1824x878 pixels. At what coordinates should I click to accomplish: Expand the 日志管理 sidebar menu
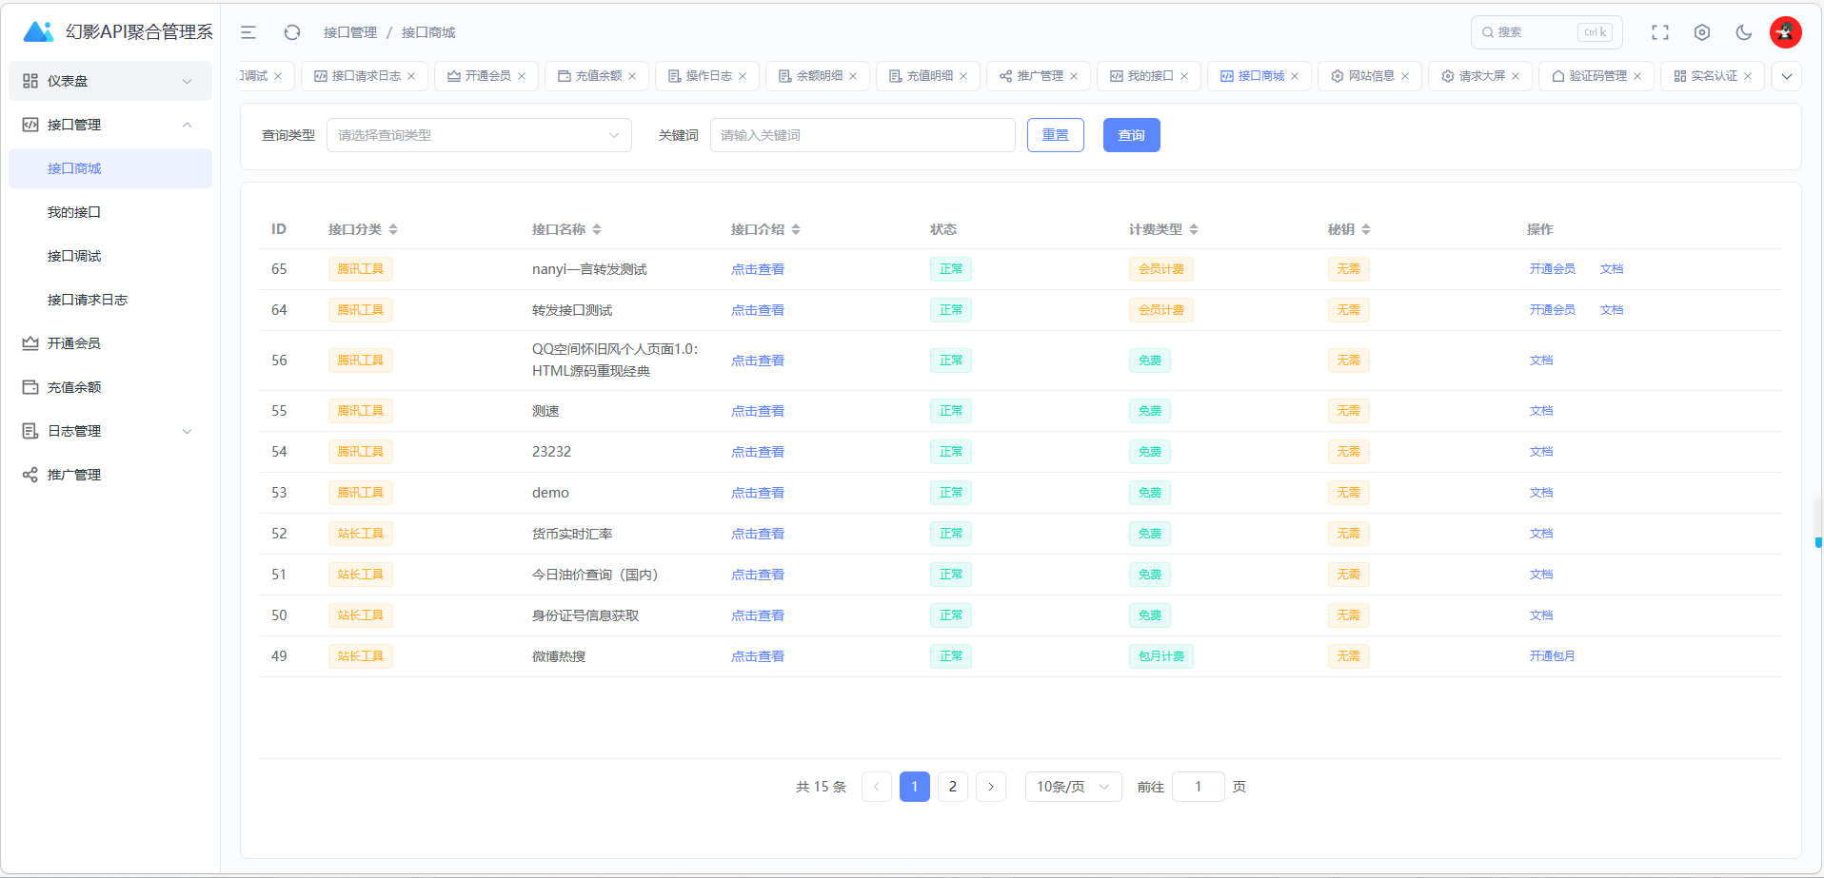coord(110,431)
